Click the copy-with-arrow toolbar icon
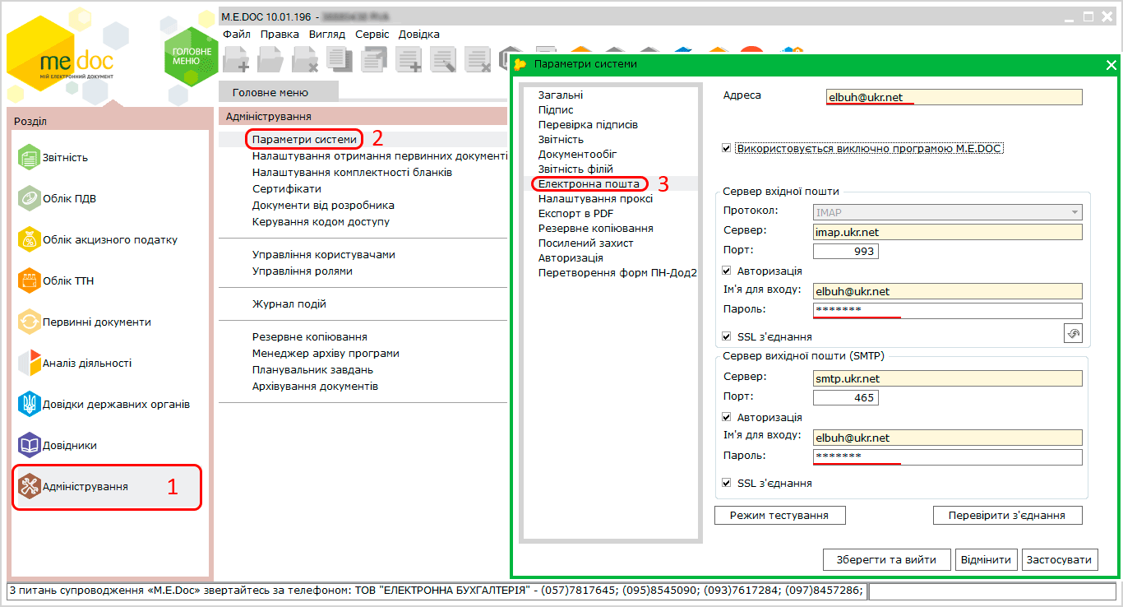The width and height of the screenshot is (1123, 607). click(374, 59)
